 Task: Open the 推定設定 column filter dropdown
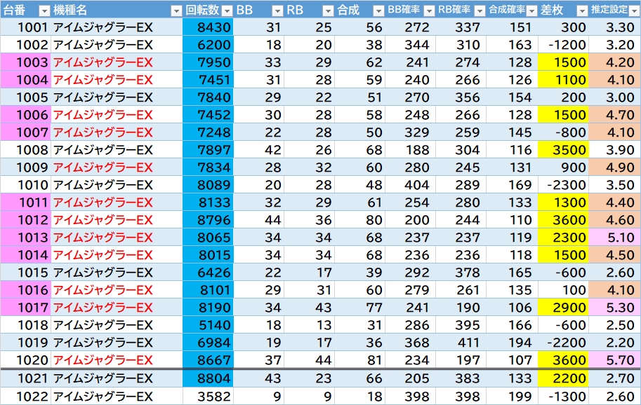634,11
